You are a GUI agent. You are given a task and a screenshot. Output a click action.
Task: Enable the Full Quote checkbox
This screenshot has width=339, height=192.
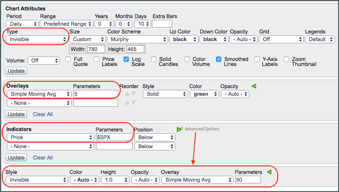point(69,59)
